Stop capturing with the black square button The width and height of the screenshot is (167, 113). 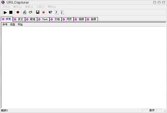click(x=11, y=13)
